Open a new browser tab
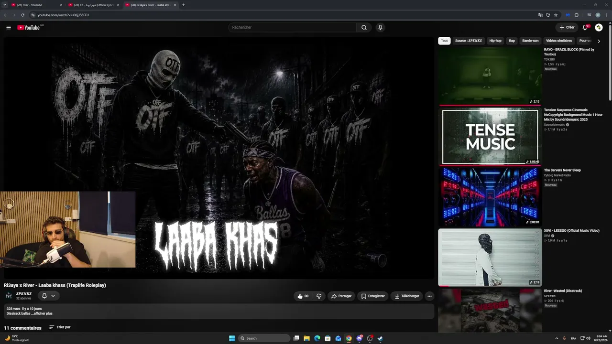The image size is (612, 344). pyautogui.click(x=184, y=5)
